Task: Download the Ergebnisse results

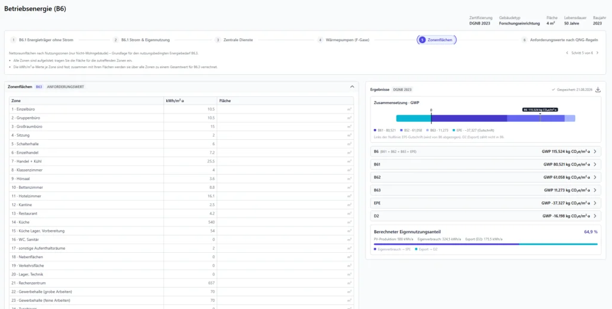Action: [598, 89]
